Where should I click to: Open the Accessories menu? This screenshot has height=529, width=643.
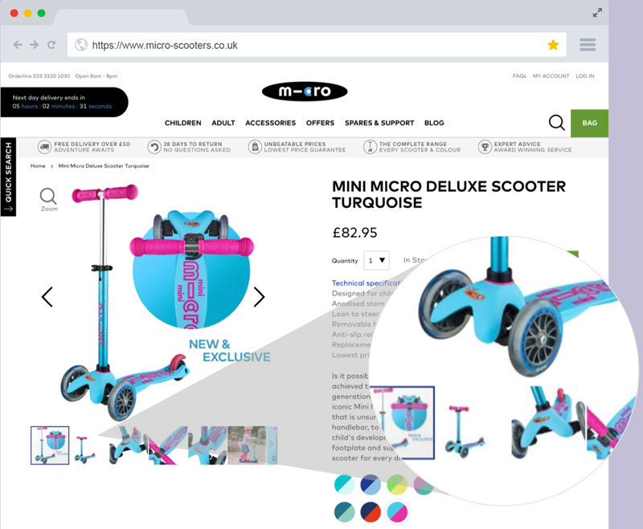click(x=270, y=123)
